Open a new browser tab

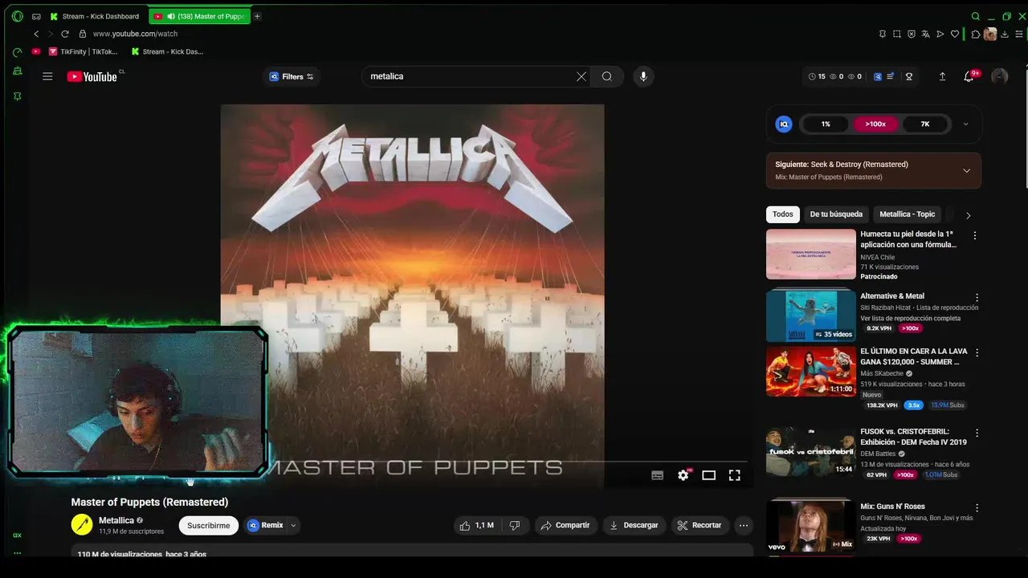(257, 16)
